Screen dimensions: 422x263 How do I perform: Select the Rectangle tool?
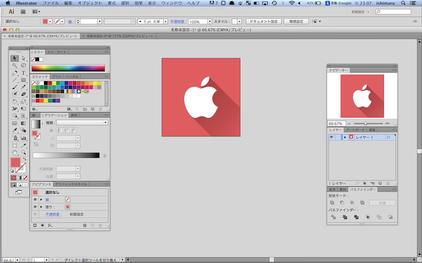pos(23,80)
